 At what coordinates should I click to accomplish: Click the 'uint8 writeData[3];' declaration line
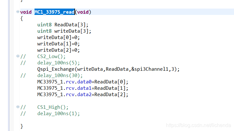click(x=64, y=31)
